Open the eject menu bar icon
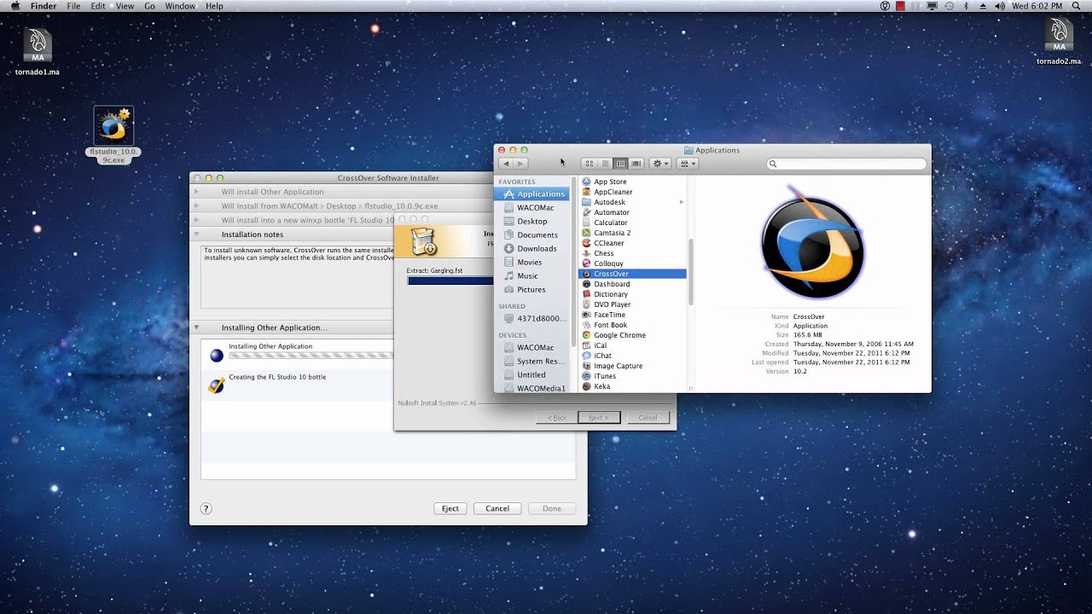The width and height of the screenshot is (1092, 614). 982,6
